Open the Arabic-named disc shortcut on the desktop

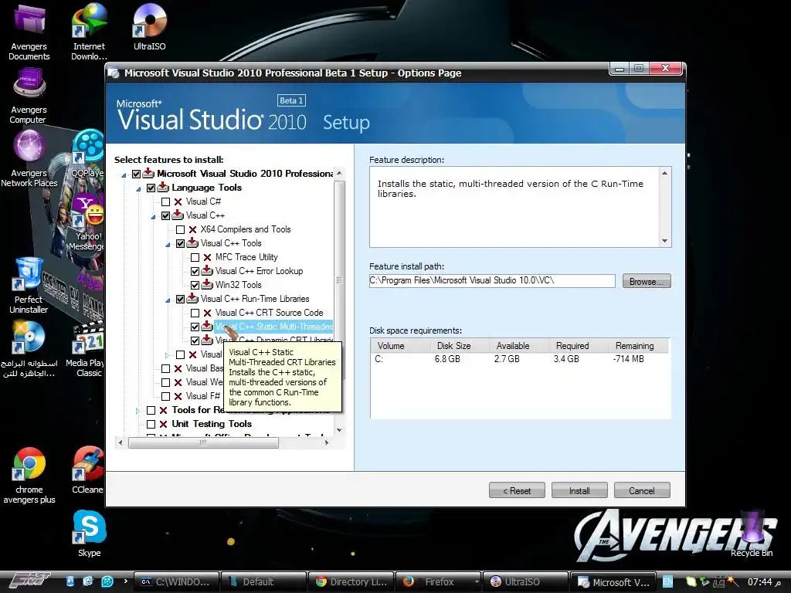(29, 349)
